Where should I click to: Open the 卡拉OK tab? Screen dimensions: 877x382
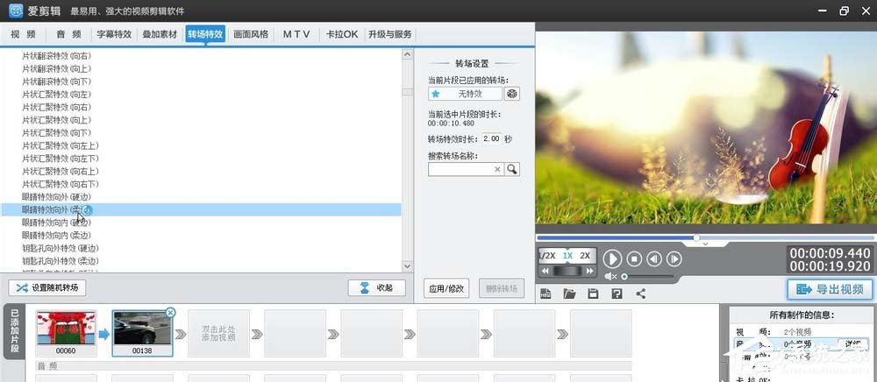coord(342,34)
